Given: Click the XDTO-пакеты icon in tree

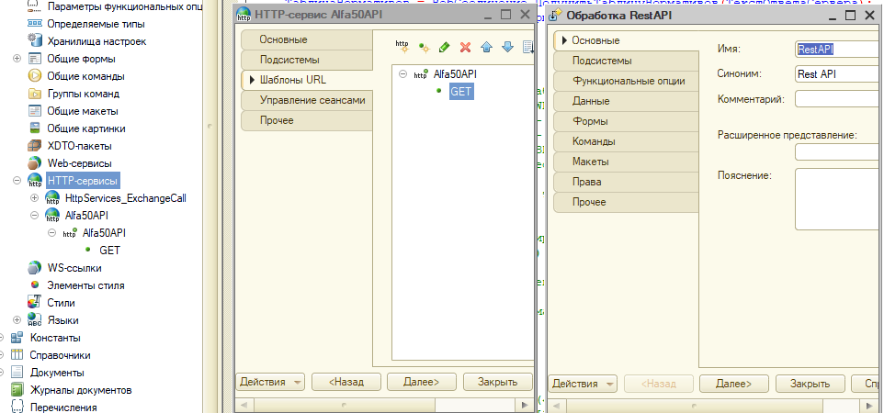Looking at the screenshot, I should tap(35, 146).
